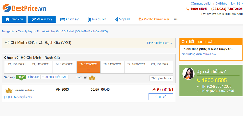
Task: Open the Liên hệ dropdown in top bar
Action: click(237, 4)
